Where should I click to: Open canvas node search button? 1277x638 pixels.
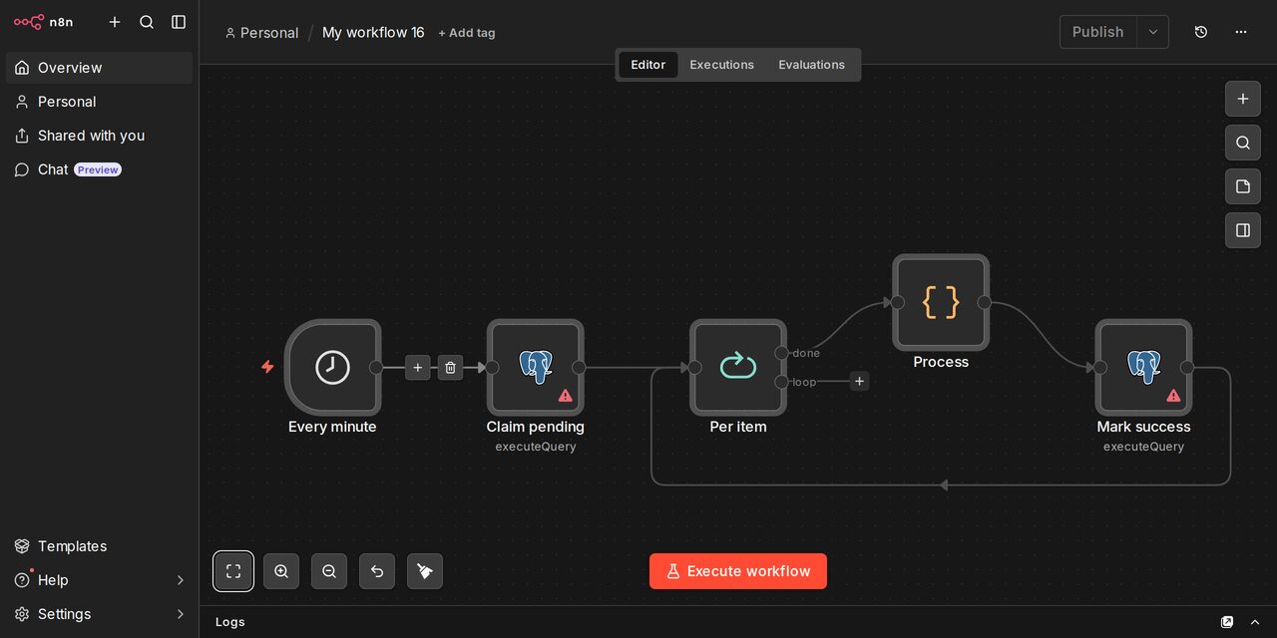click(x=1243, y=143)
